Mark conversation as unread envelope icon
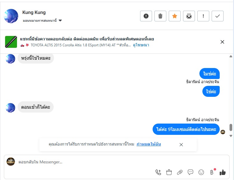 [189, 16]
